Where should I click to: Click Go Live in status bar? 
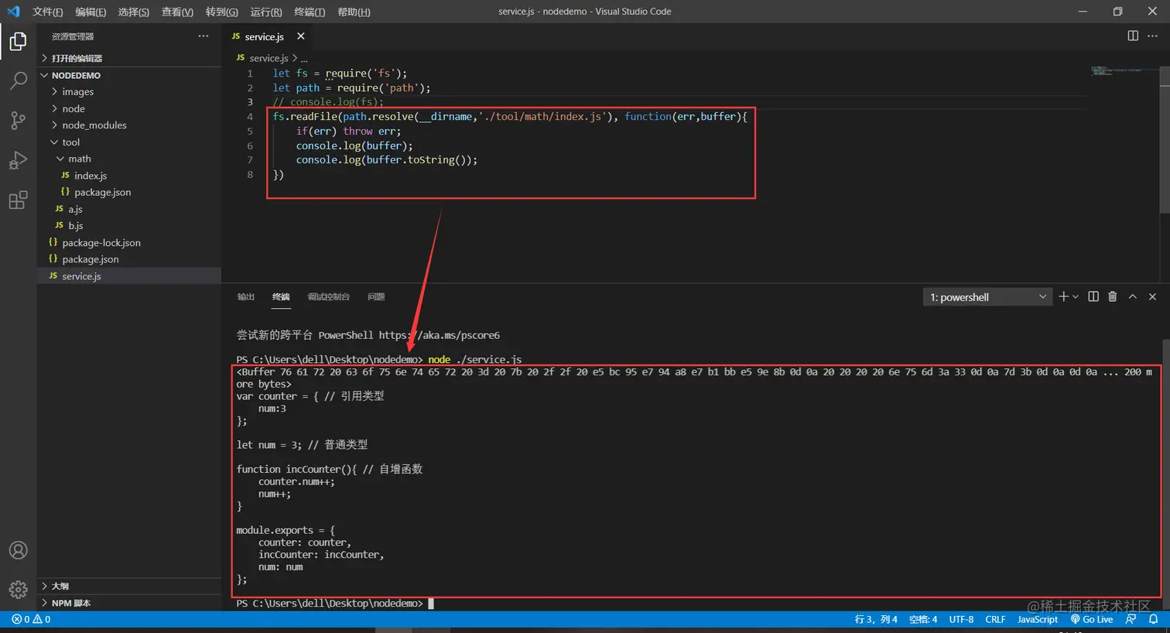pyautogui.click(x=1092, y=619)
